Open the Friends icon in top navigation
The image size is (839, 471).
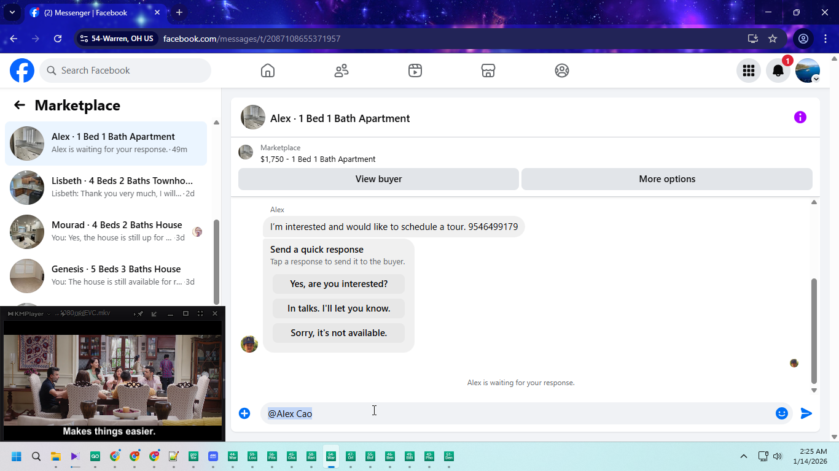341,71
